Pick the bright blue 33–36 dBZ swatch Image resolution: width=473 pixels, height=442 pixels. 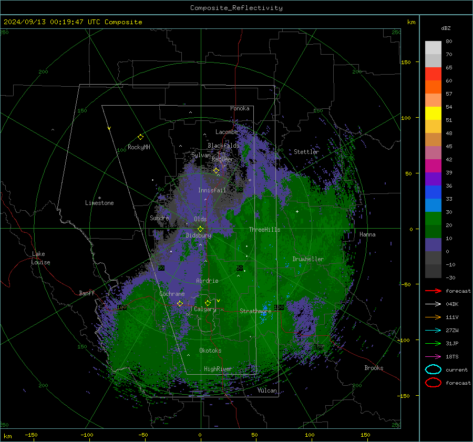pos(433,192)
